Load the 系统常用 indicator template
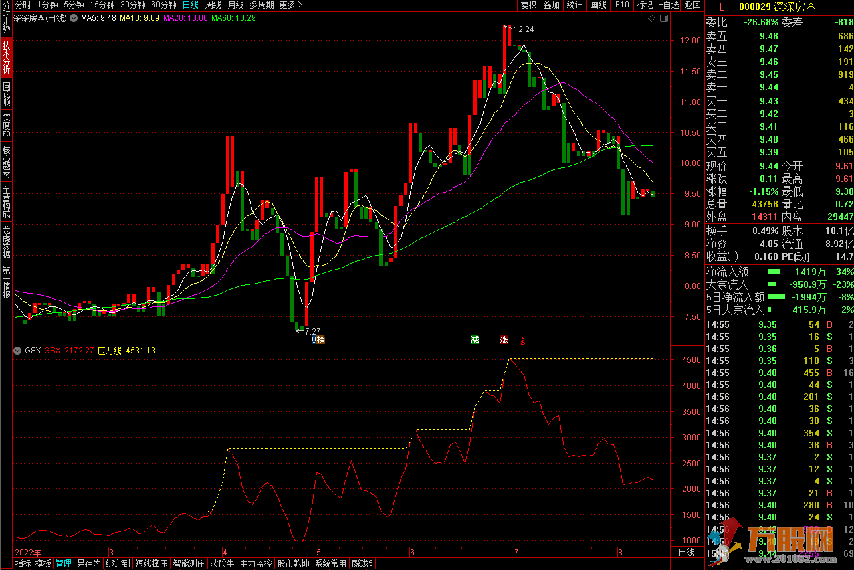854x570 pixels. pyautogui.click(x=331, y=563)
